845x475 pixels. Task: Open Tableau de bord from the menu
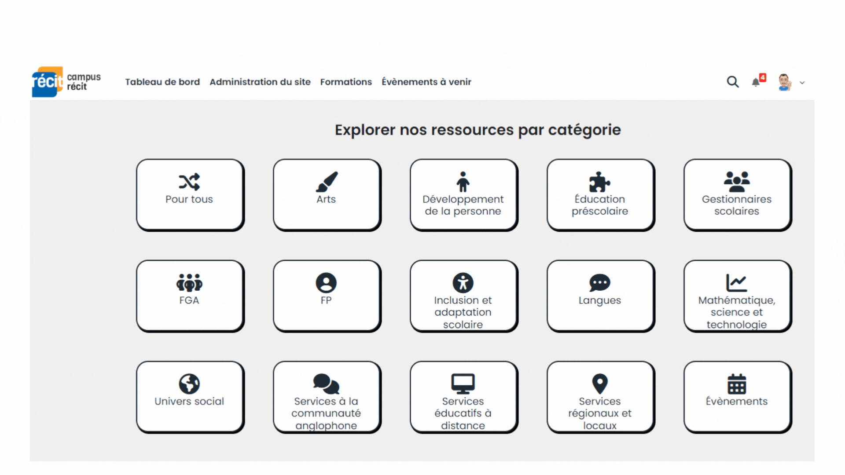click(x=162, y=82)
